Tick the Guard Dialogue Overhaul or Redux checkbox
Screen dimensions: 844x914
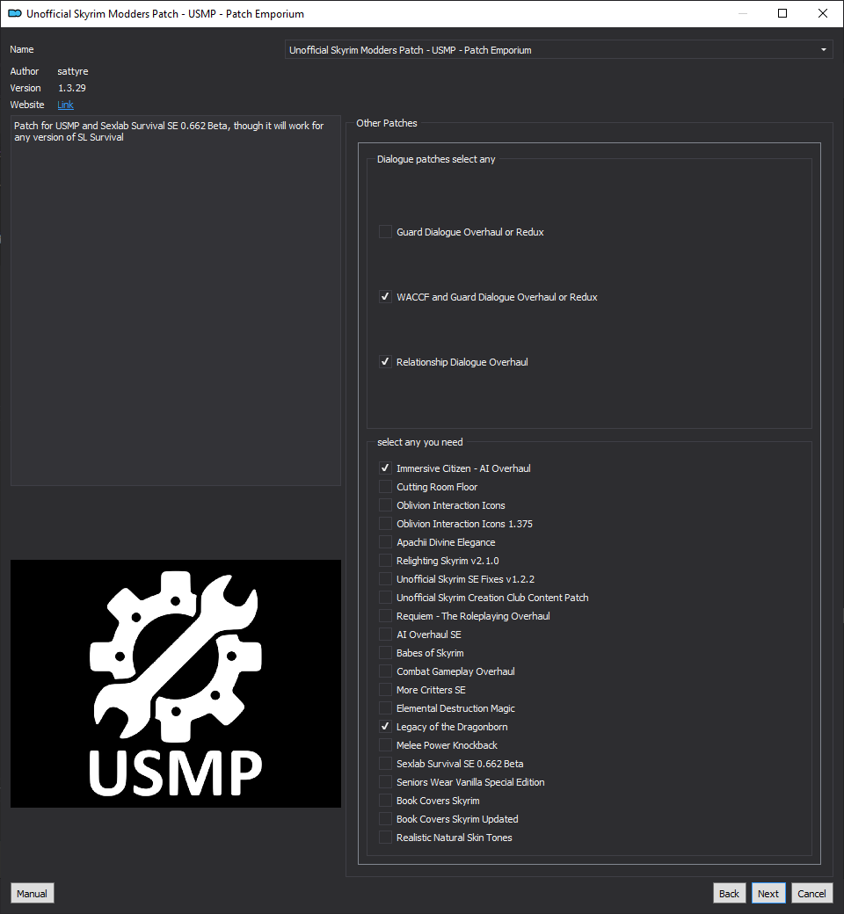[x=385, y=232]
